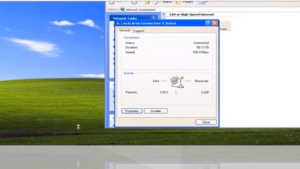This screenshot has width=300, height=169.
Task: Click the Up folder toolbar icon
Action: pos(147,2)
